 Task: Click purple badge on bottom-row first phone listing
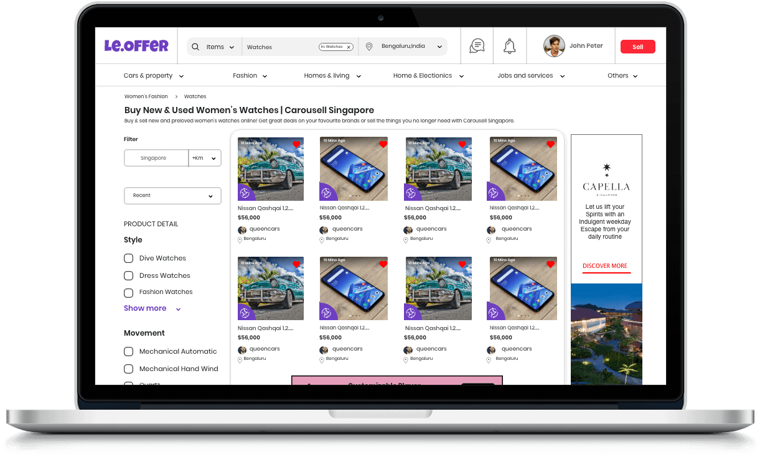[327, 313]
